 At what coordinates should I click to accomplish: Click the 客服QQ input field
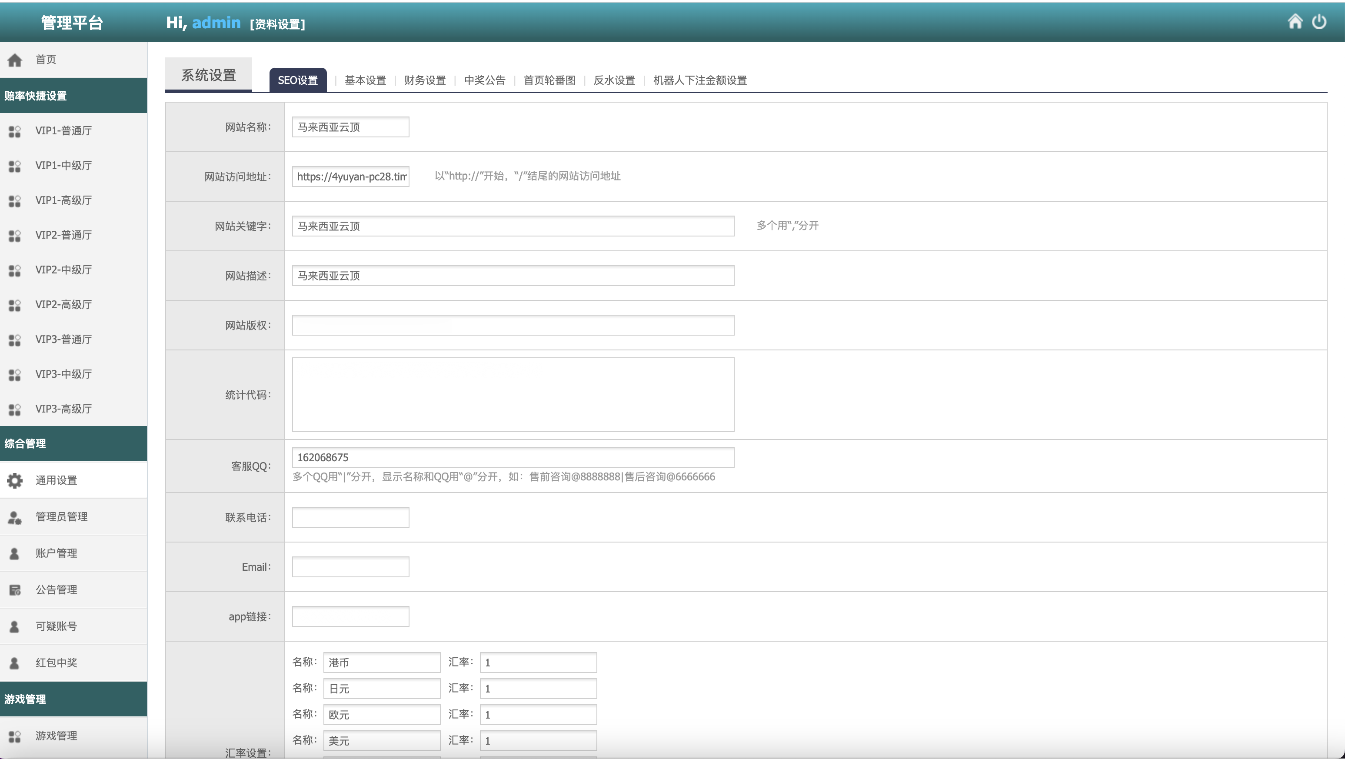pyautogui.click(x=513, y=457)
